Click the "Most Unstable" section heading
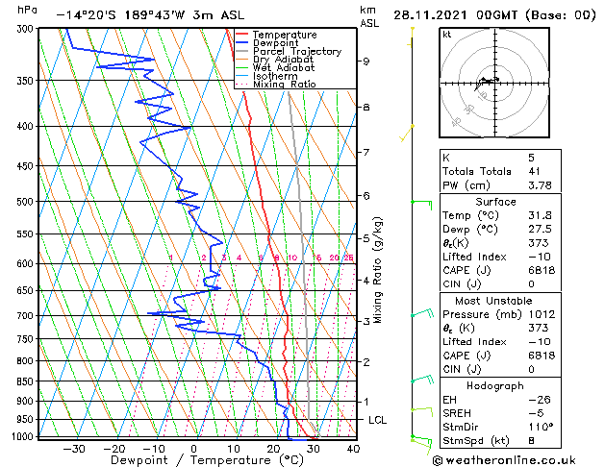This screenshot has width=605, height=467. (x=493, y=301)
